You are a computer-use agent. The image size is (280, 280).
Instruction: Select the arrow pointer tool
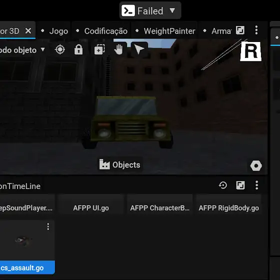(x=139, y=49)
